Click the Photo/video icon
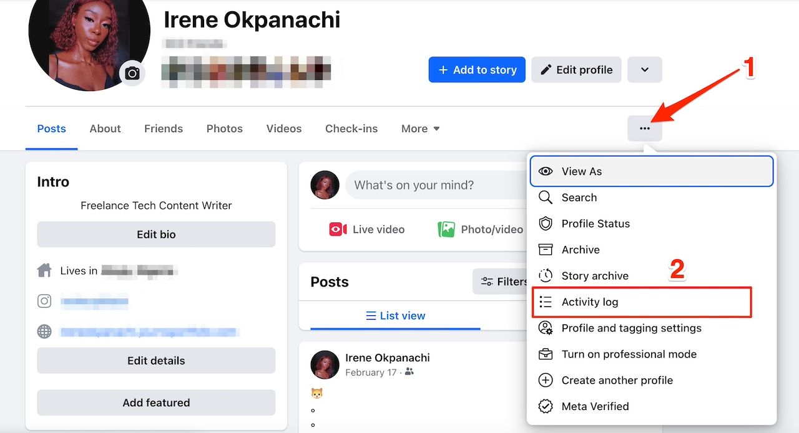 pyautogui.click(x=446, y=229)
